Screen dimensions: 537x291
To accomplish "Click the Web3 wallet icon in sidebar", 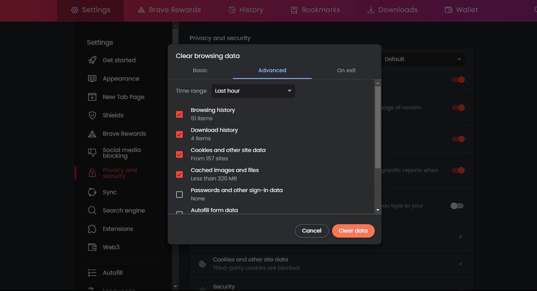I will 92,247.
